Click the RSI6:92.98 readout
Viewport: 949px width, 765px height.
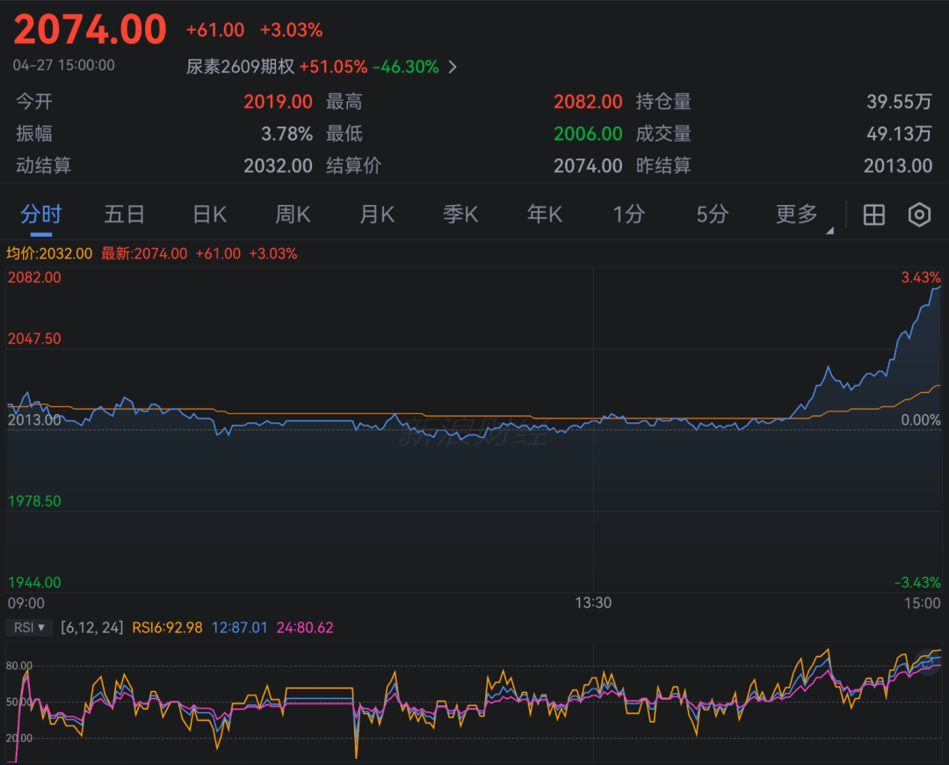[167, 628]
